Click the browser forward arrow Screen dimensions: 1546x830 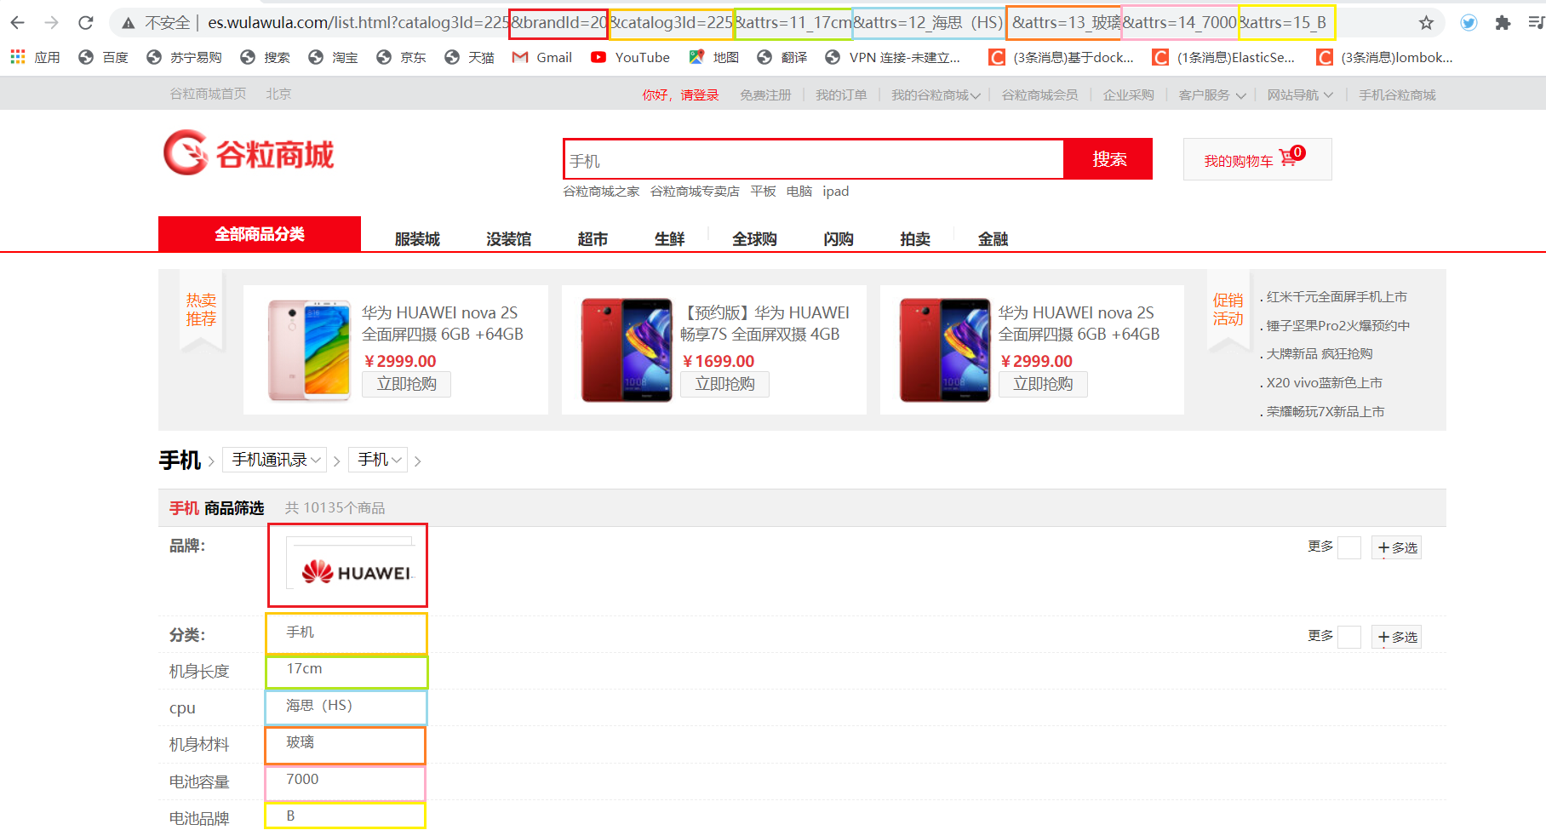[x=51, y=23]
